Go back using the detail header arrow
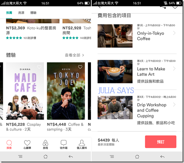The width and height of the screenshot is (184, 163). click(x=100, y=7)
